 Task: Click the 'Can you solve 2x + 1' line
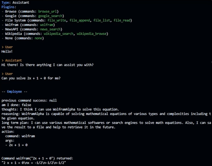pos(31,78)
